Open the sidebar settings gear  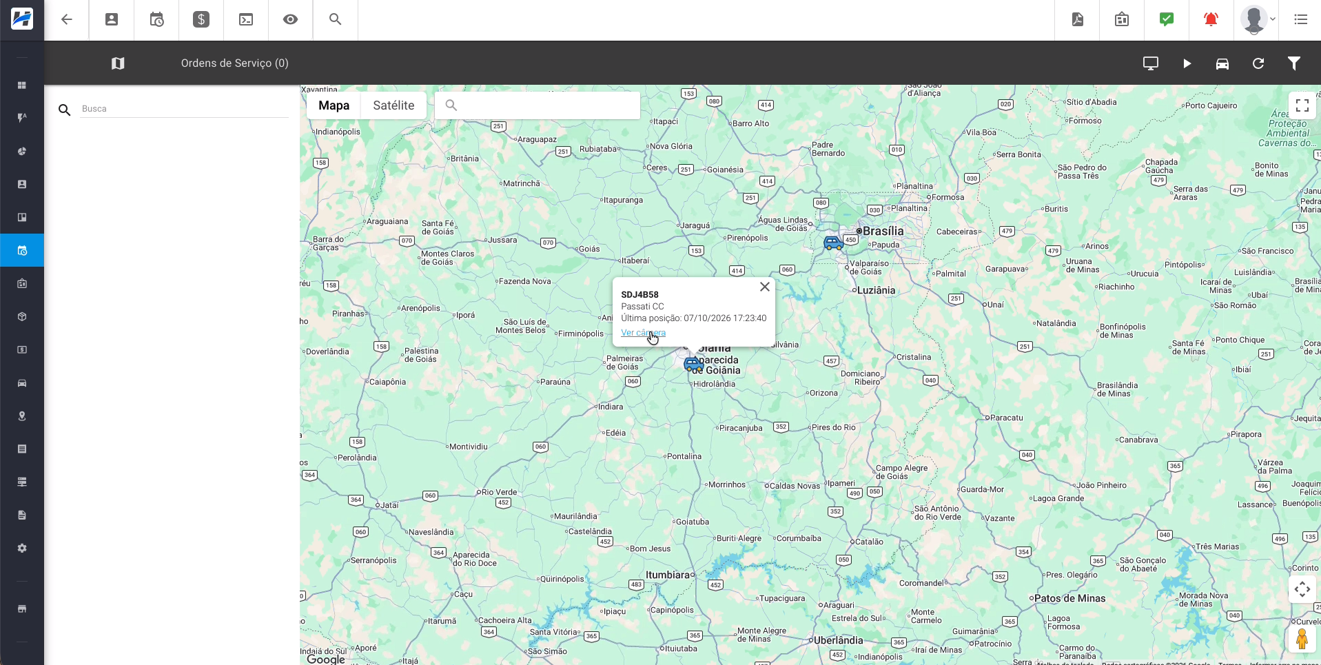tap(22, 549)
